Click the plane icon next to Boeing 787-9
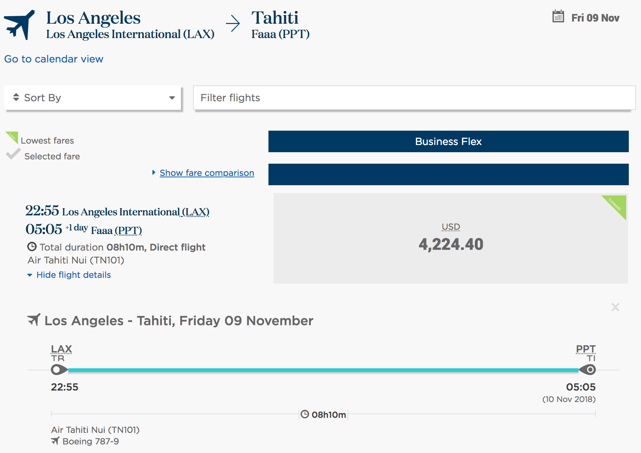The width and height of the screenshot is (641, 453). 55,441
